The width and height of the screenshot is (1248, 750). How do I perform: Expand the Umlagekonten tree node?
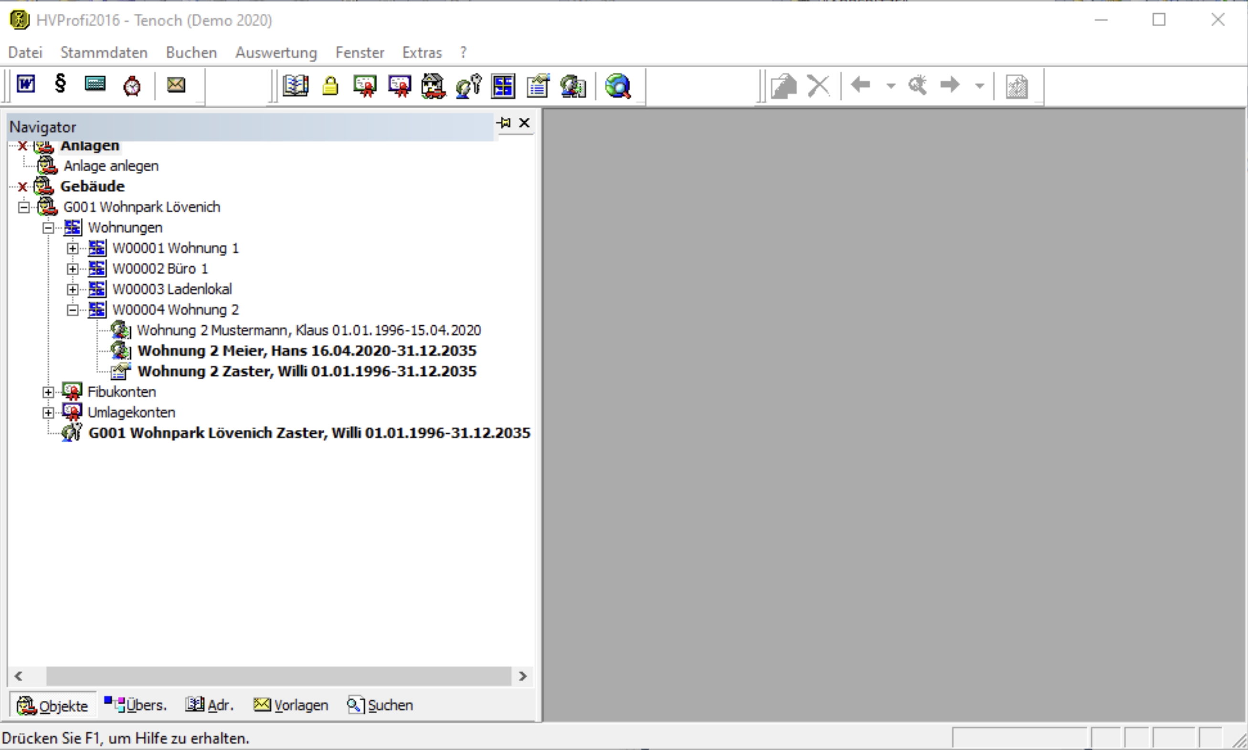[x=48, y=413]
